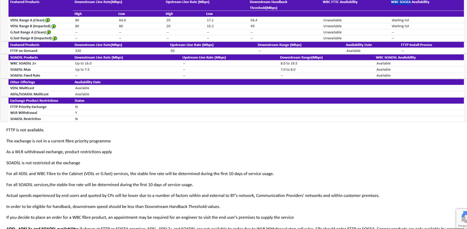Select the 50 upstream rate for FTTP on Demand

tap(172, 51)
